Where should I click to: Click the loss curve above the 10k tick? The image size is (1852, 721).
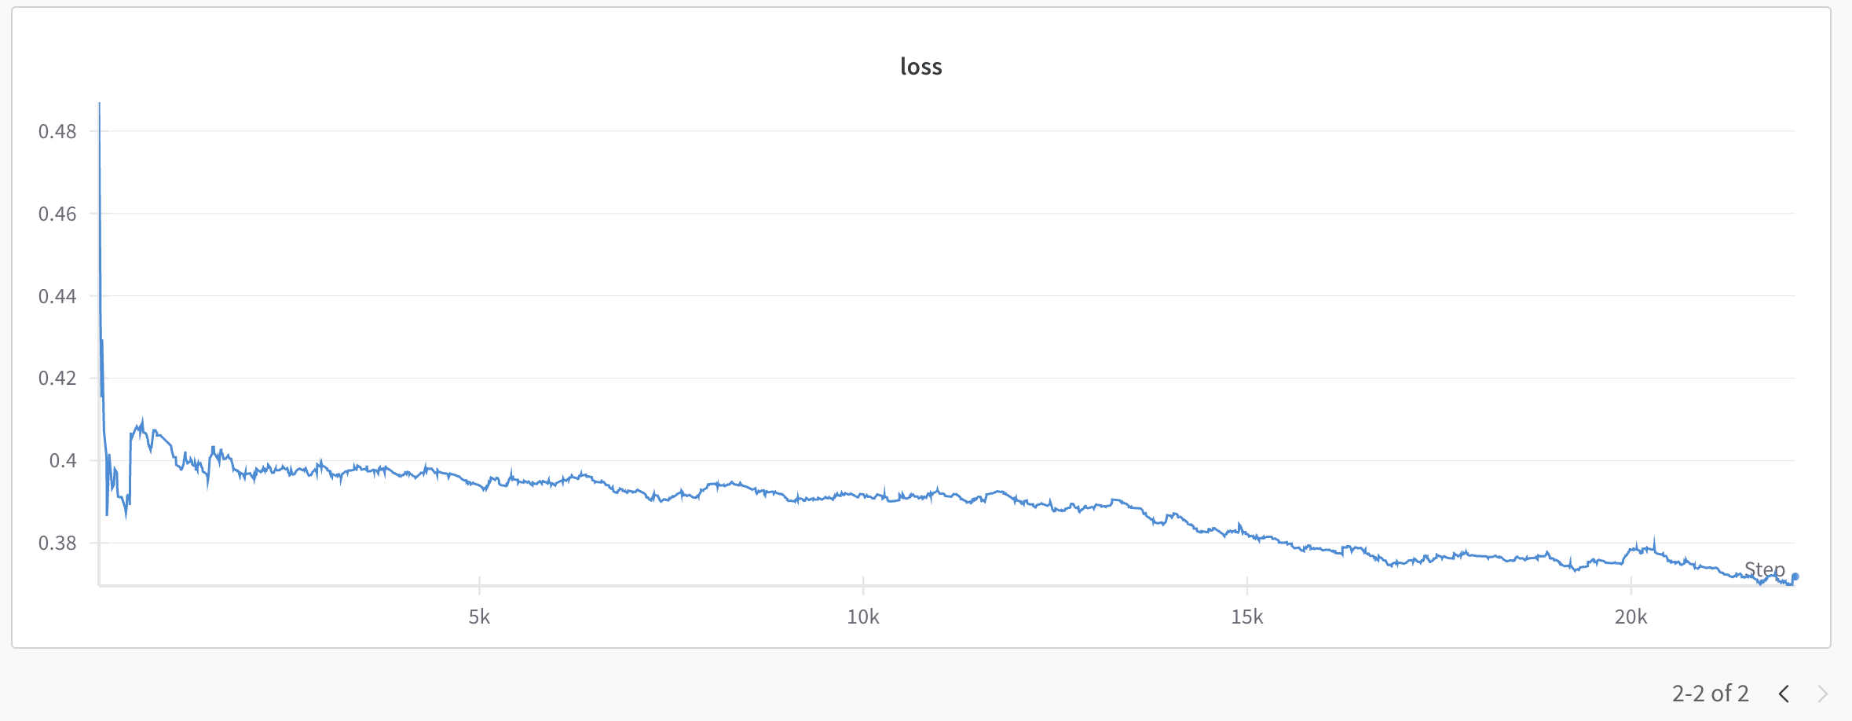click(862, 496)
